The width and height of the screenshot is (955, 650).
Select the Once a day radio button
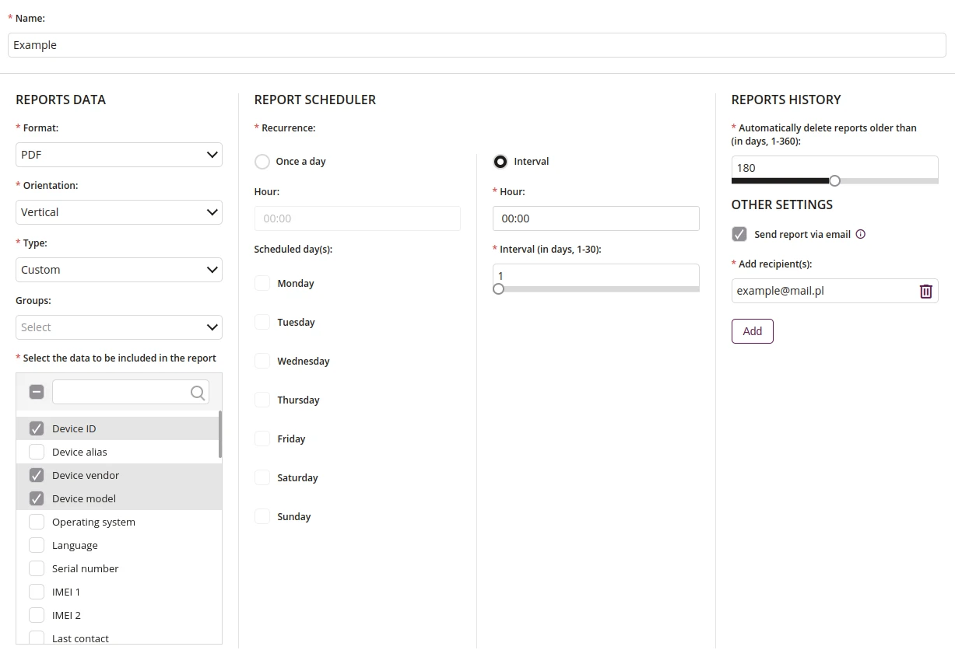click(x=262, y=162)
